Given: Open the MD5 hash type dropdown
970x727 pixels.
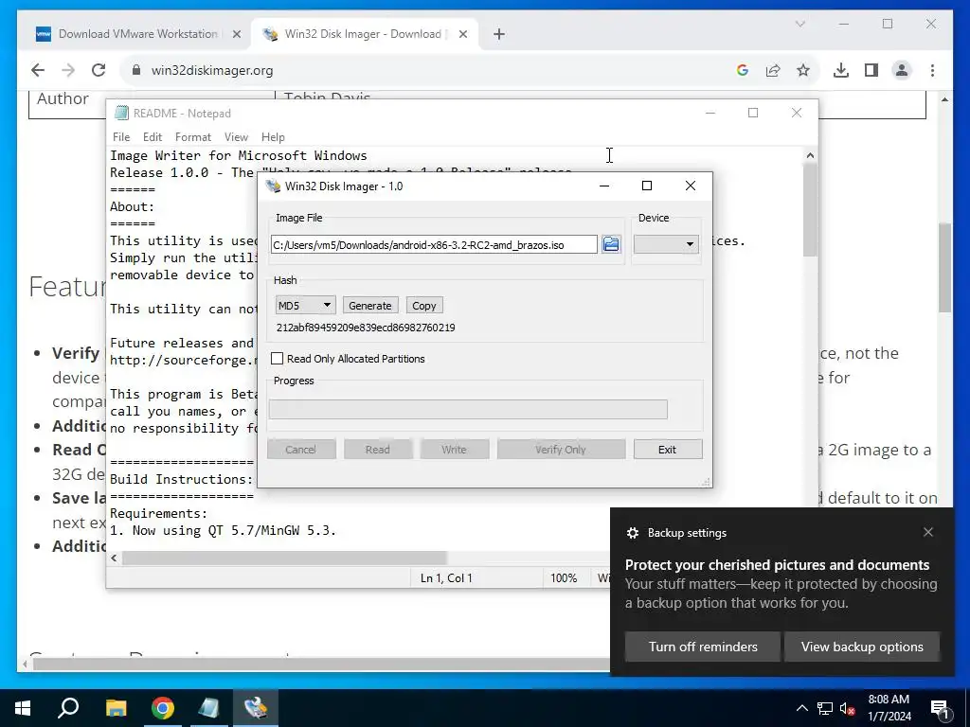Looking at the screenshot, I should tap(306, 306).
